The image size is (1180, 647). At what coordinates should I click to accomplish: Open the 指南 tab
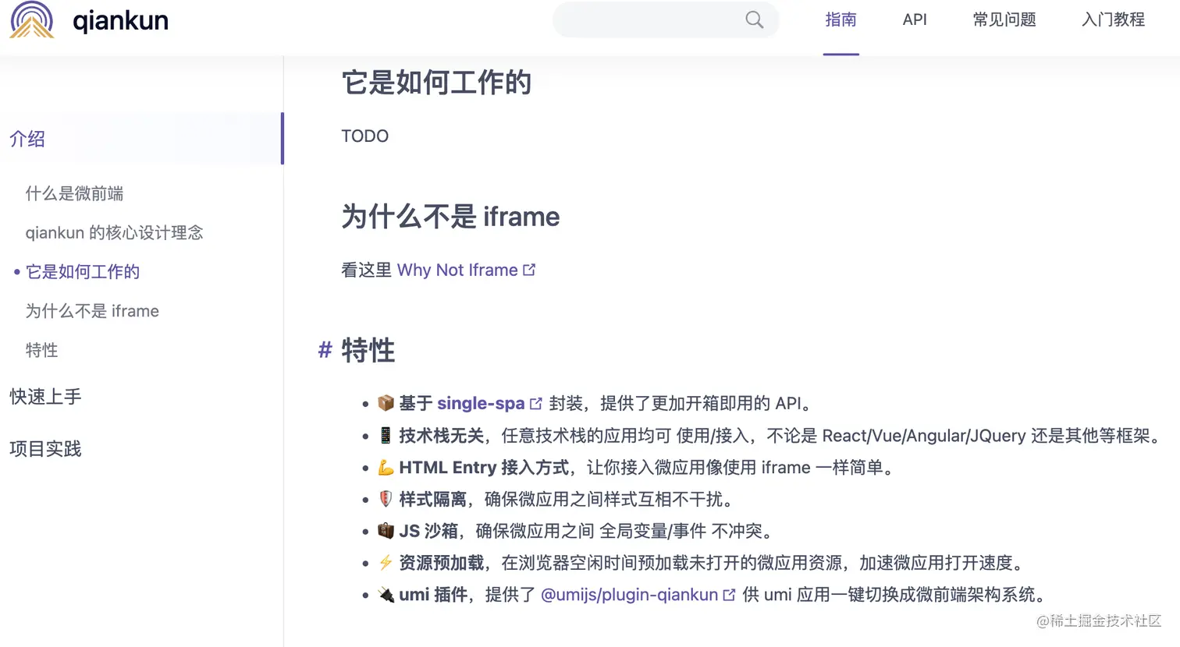(x=841, y=19)
